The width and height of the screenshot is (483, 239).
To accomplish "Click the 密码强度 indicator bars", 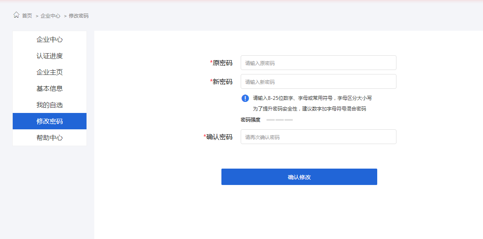I will (x=280, y=120).
